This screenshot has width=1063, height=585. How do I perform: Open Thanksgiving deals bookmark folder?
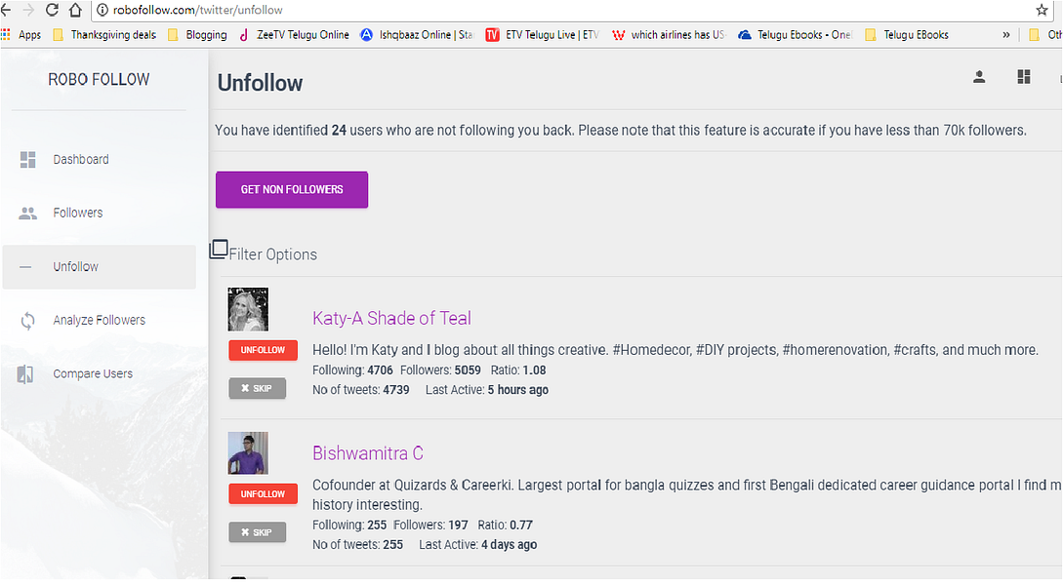[104, 34]
